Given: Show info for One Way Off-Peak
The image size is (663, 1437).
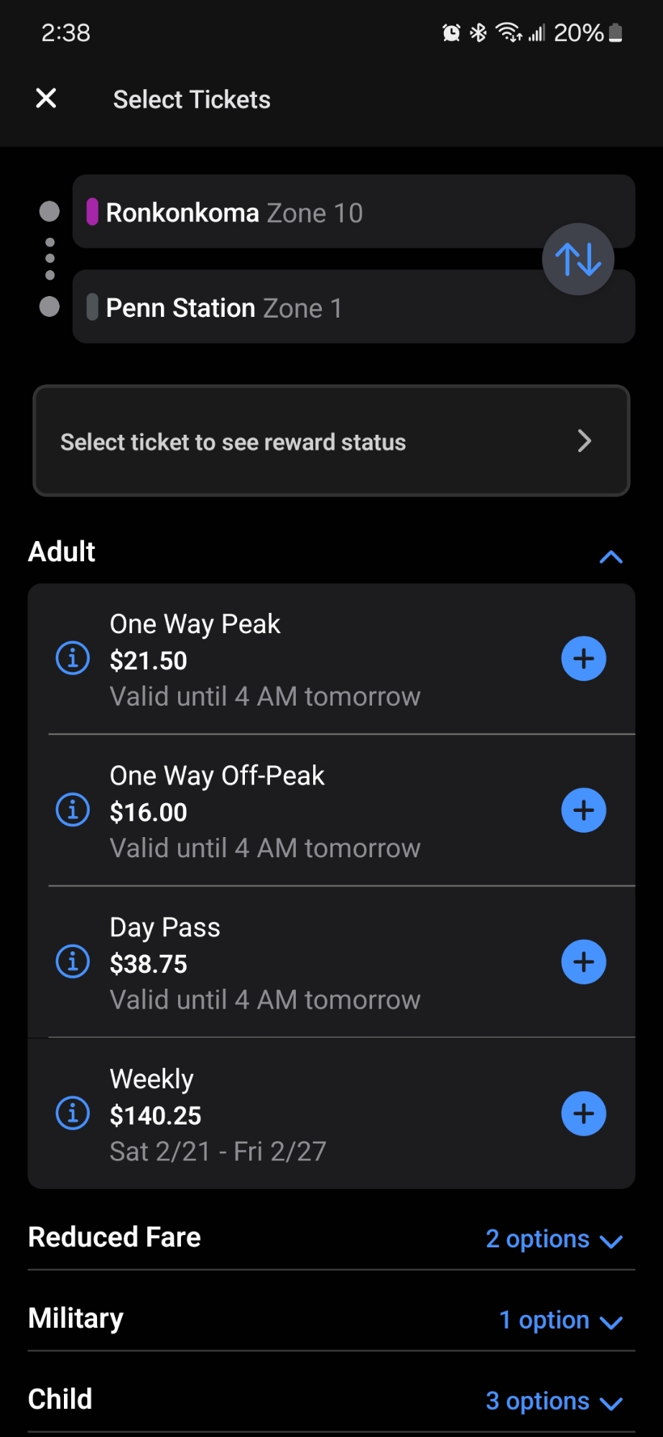Looking at the screenshot, I should [x=73, y=810].
